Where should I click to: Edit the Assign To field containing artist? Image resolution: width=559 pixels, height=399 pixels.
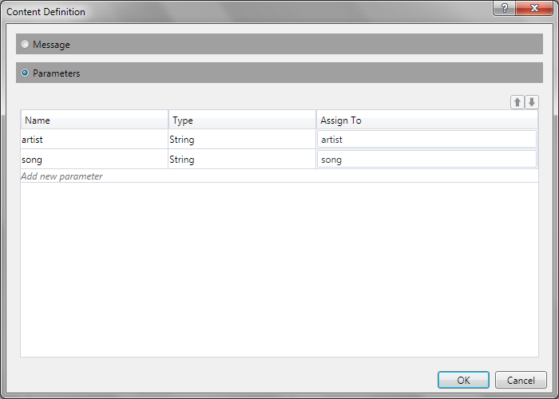tap(426, 140)
